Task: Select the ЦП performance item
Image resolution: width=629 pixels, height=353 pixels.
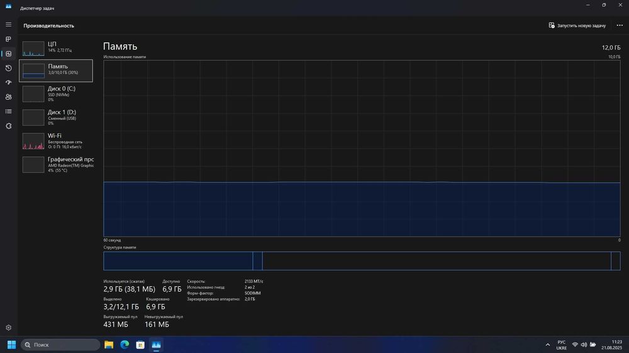Action: pyautogui.click(x=56, y=47)
